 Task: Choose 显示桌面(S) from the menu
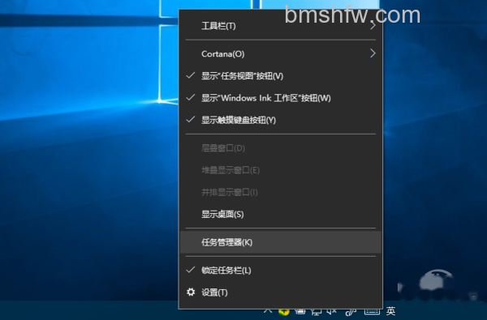(281, 214)
